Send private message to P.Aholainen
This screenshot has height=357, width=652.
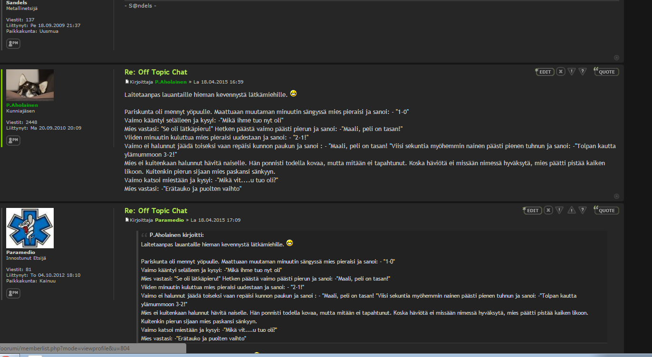13,141
